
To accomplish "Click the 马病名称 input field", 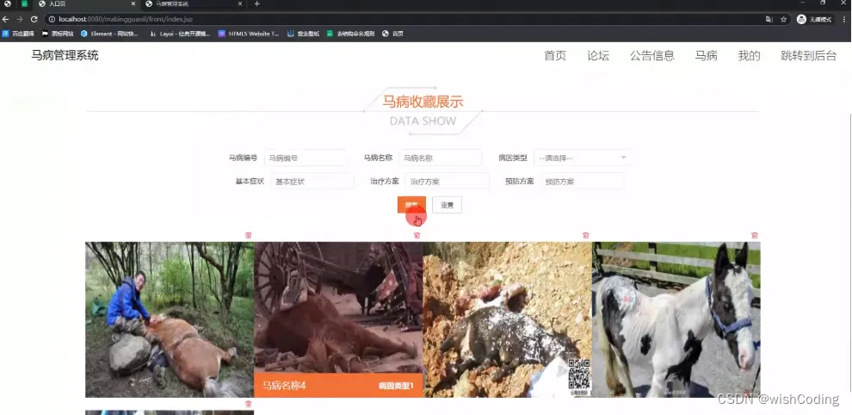I will point(440,158).
